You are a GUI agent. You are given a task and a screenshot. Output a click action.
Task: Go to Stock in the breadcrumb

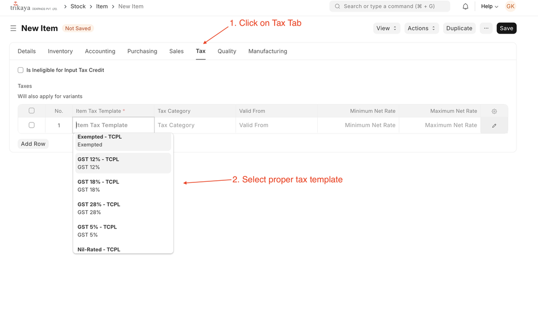(x=78, y=6)
